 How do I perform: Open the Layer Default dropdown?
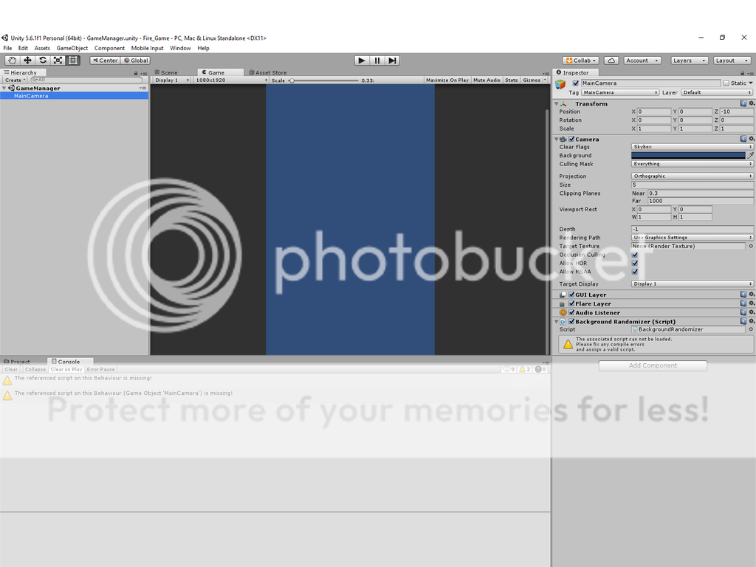coord(716,92)
